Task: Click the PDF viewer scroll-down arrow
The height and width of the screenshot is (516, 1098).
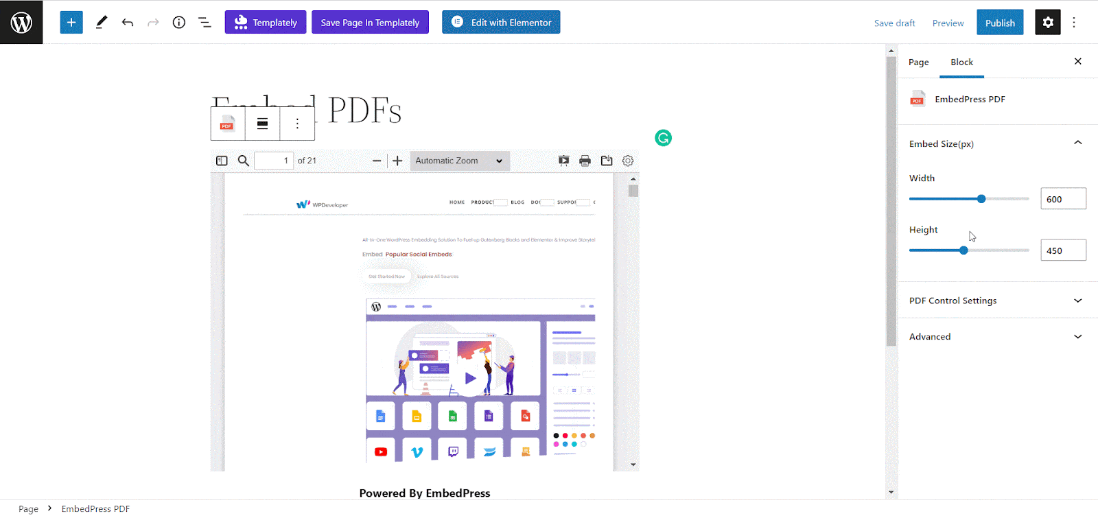Action: pos(633,465)
